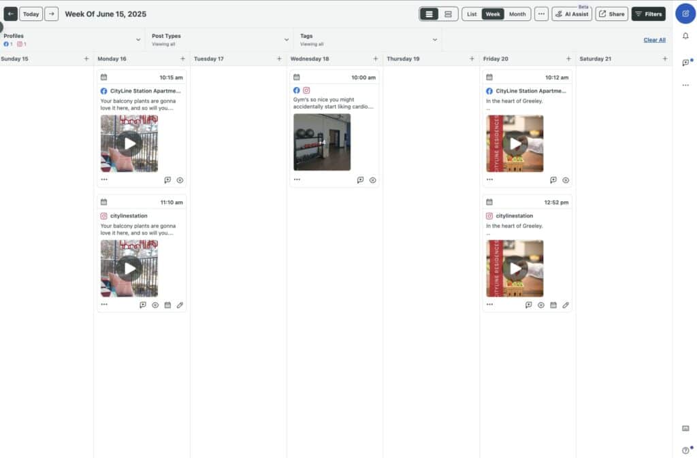Screen dimensions: 697x458
Task: Open more options on Monday 11:10 am post
Action: click(104, 305)
